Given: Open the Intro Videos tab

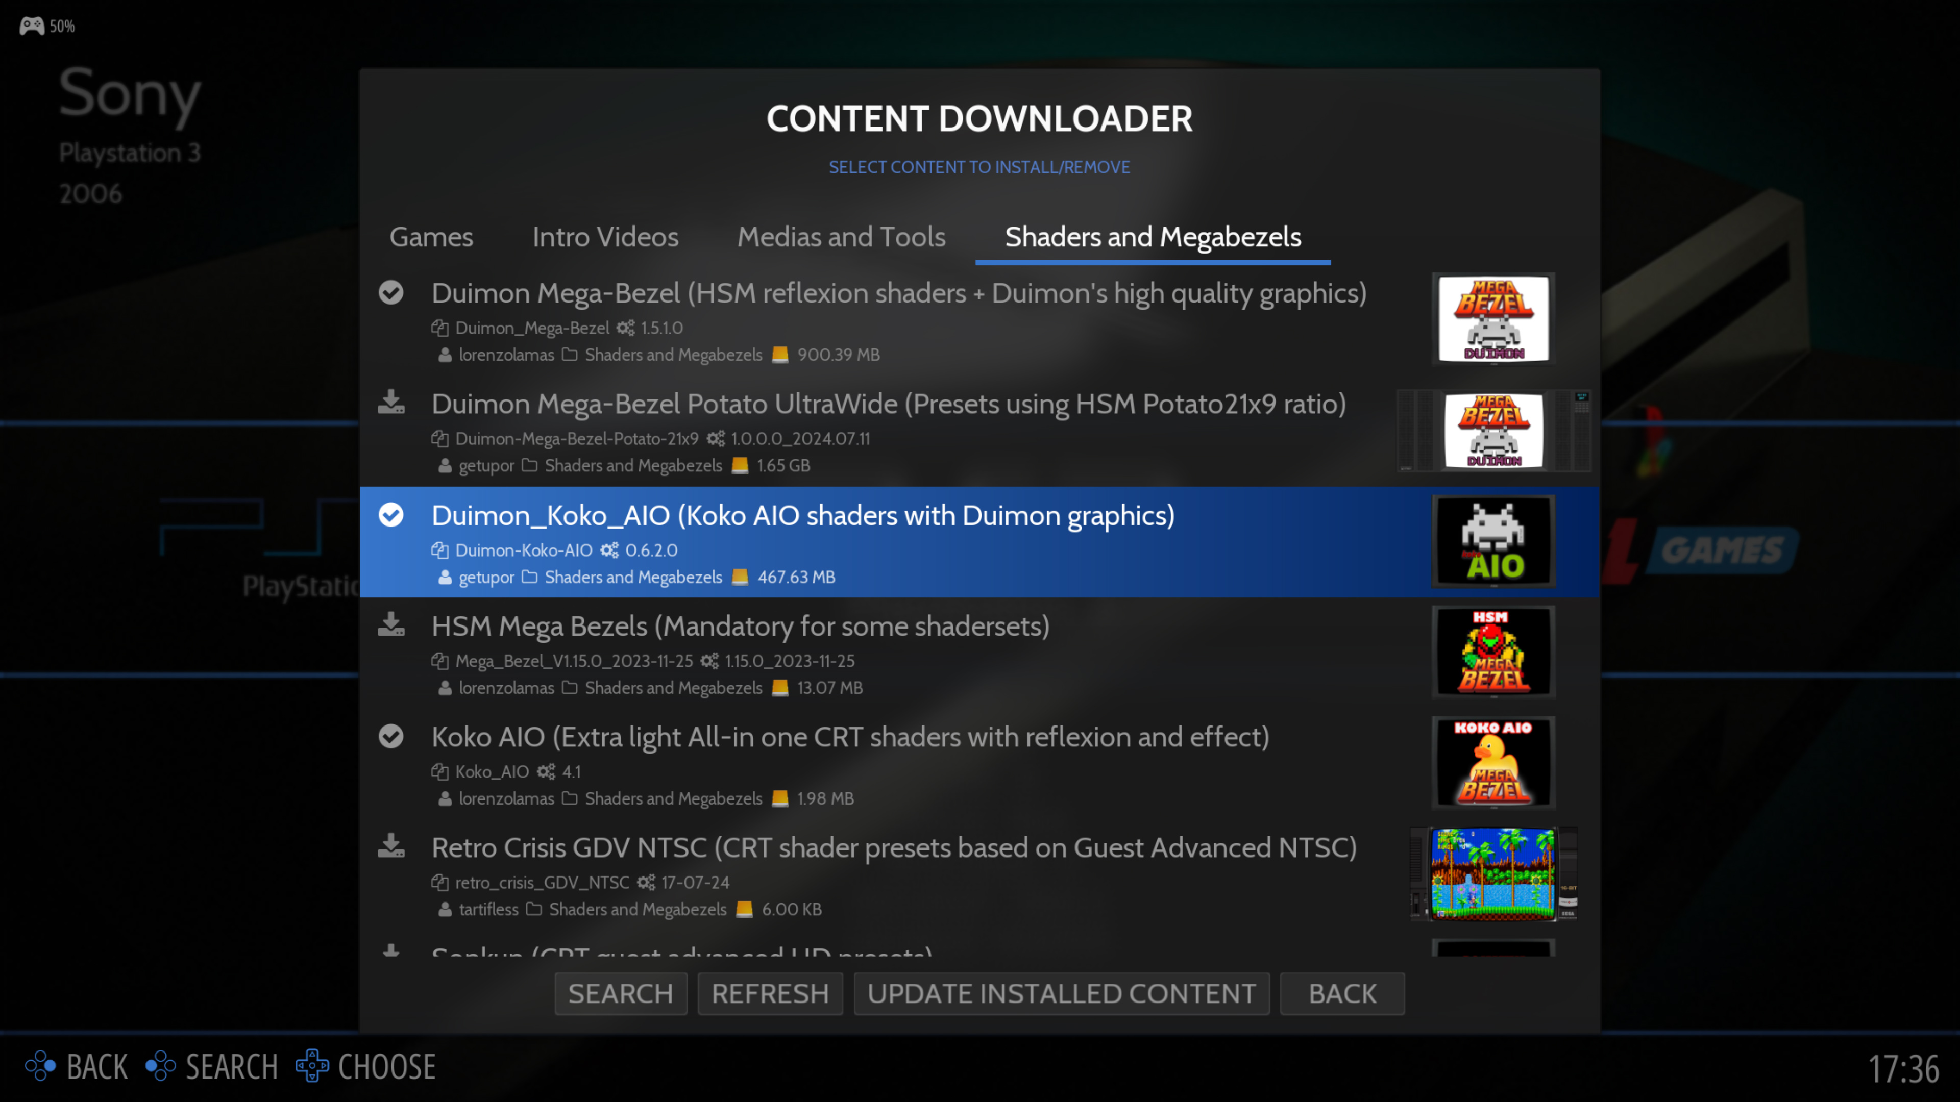Looking at the screenshot, I should (605, 237).
